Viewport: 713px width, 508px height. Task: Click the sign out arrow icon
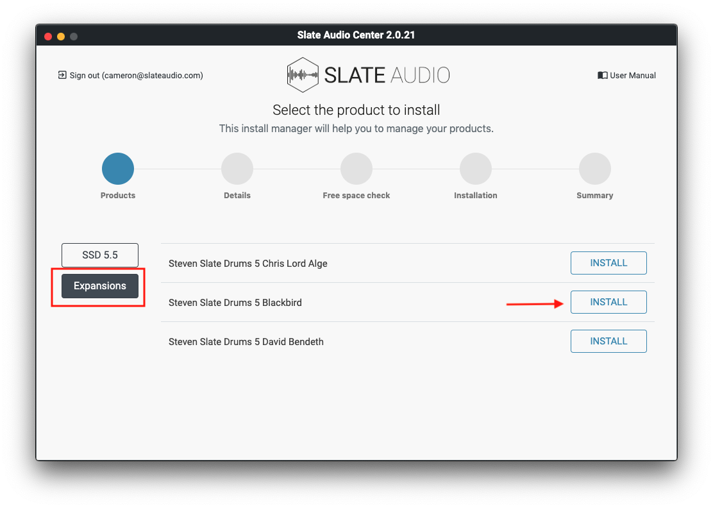pyautogui.click(x=62, y=75)
